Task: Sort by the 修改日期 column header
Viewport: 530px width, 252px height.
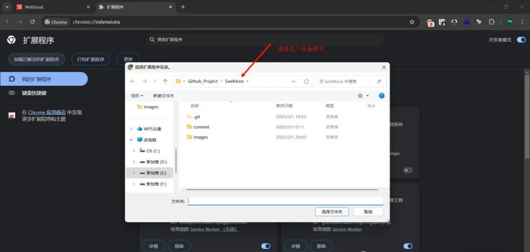Action: pyautogui.click(x=284, y=106)
